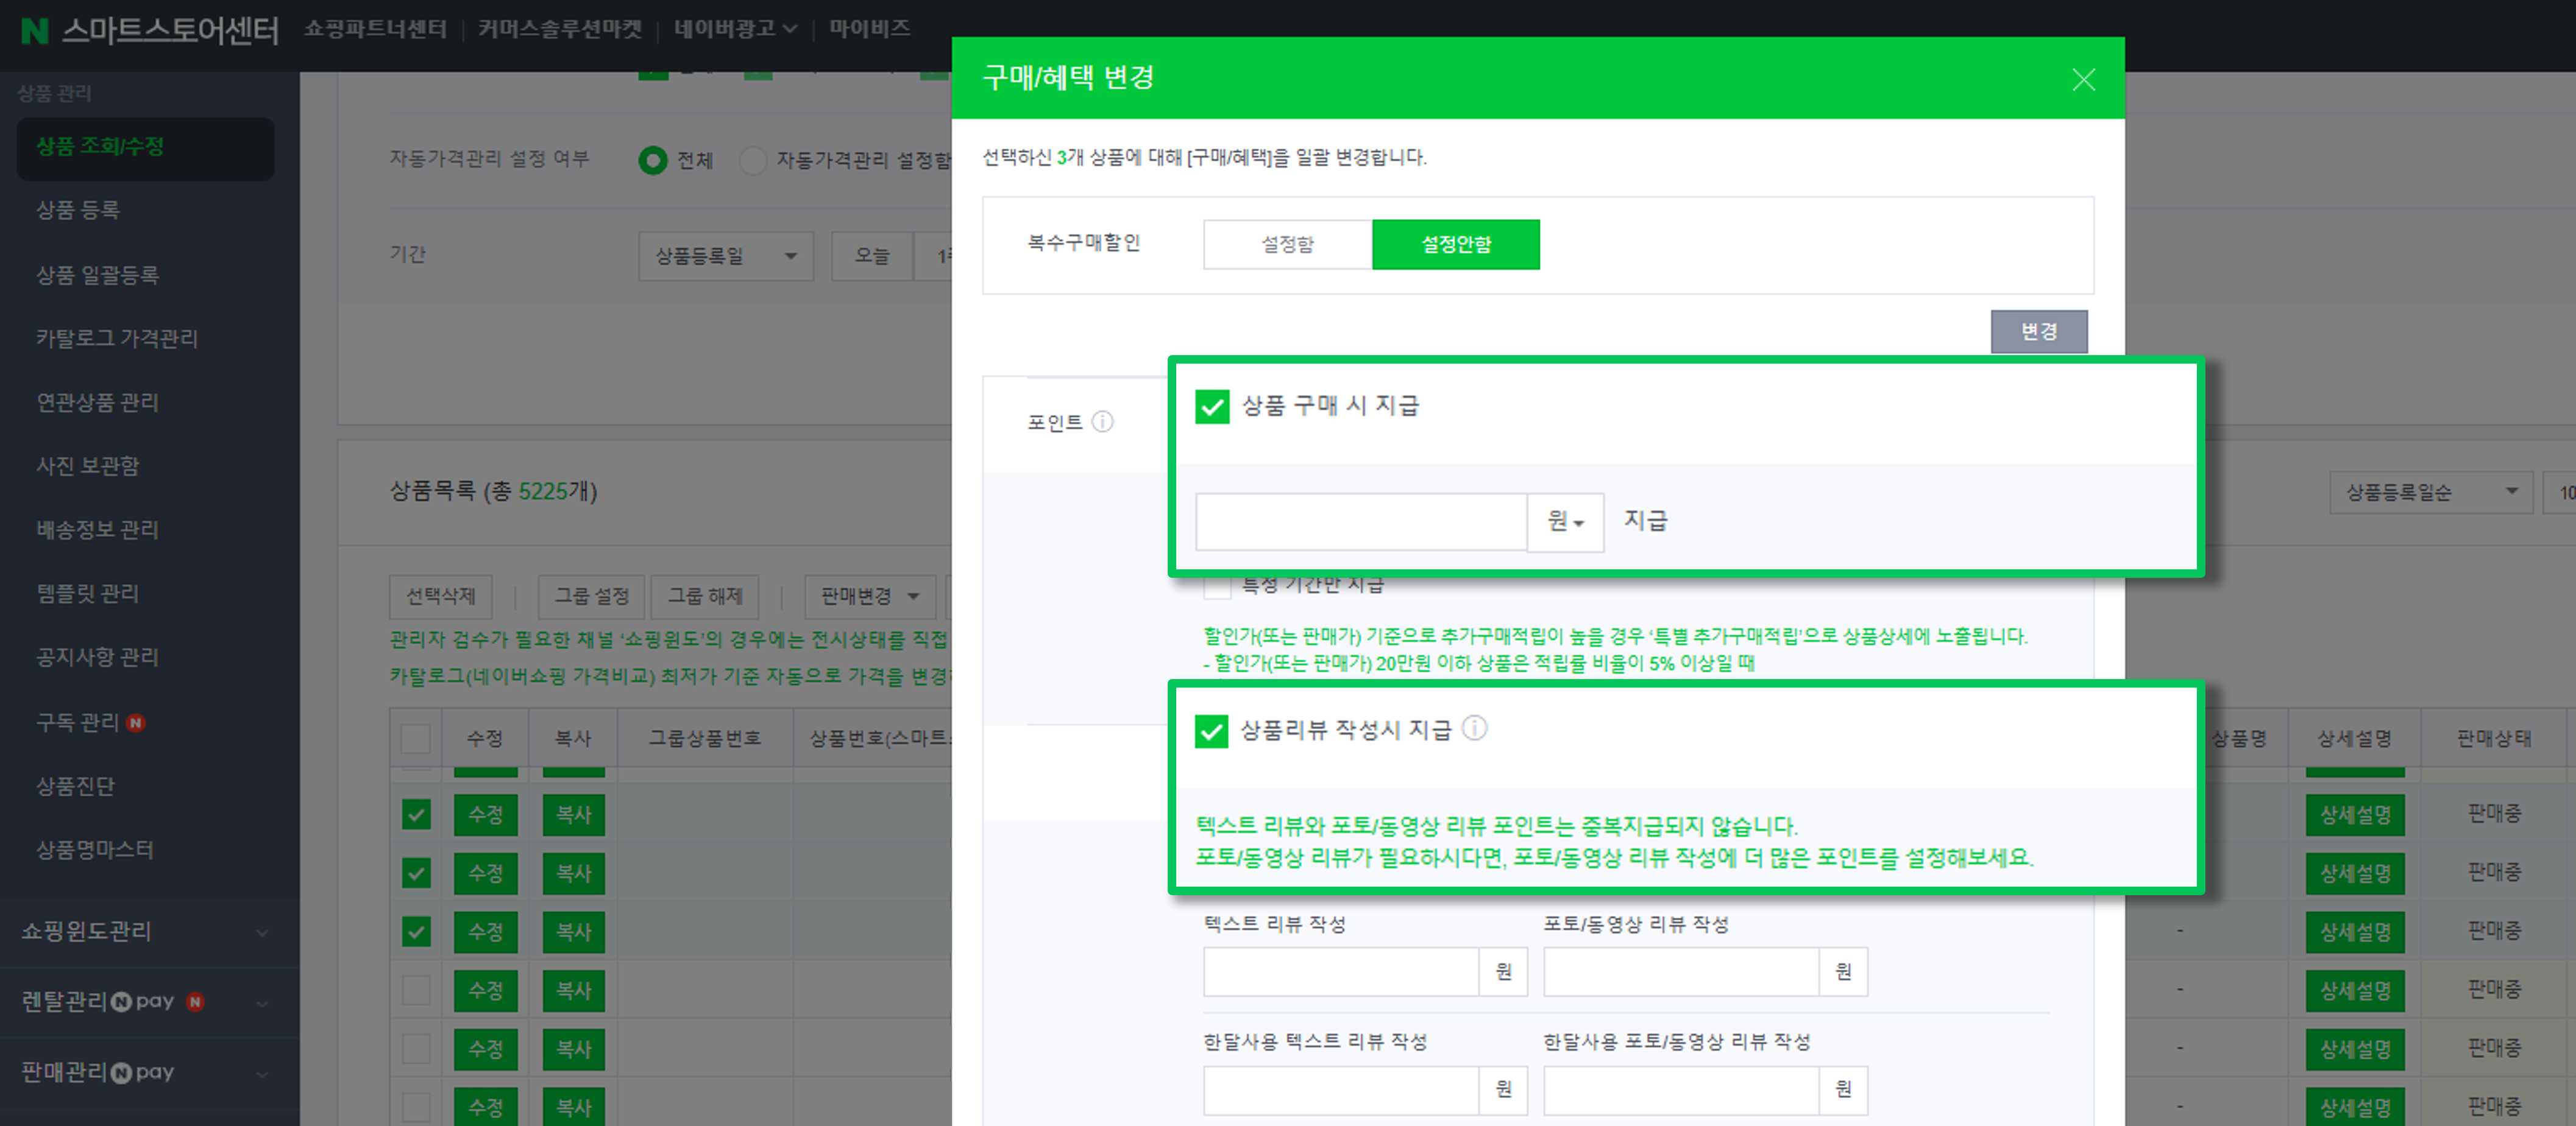Close the 구매/혜택 변경 dialog
The height and width of the screenshot is (1126, 2576).
[2083, 80]
